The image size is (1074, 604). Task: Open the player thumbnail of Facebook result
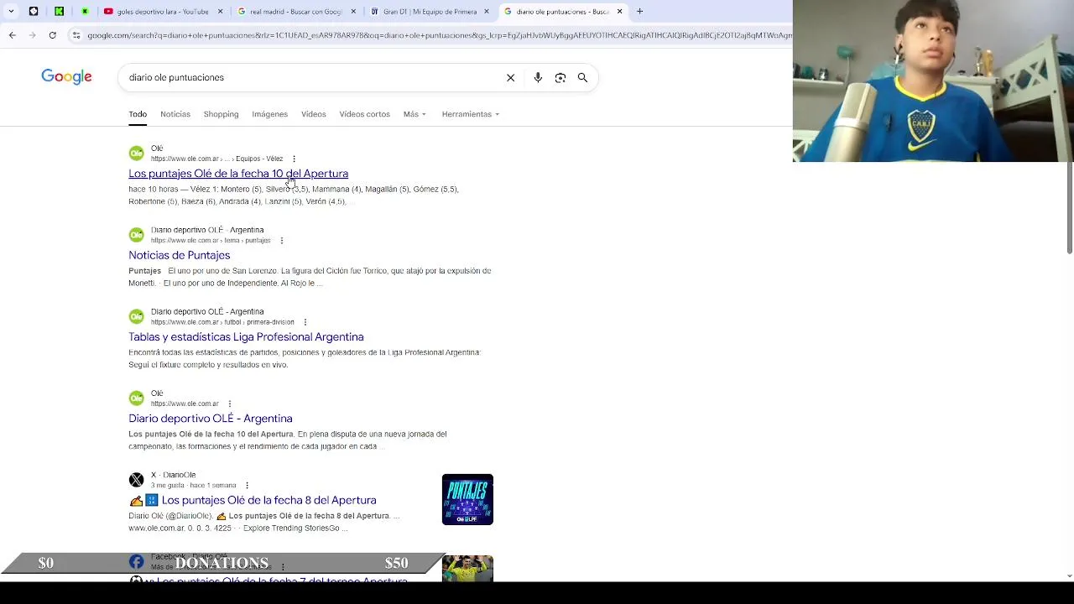pyautogui.click(x=467, y=568)
